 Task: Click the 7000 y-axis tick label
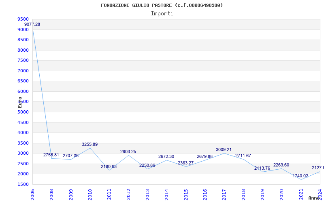point(23,71)
